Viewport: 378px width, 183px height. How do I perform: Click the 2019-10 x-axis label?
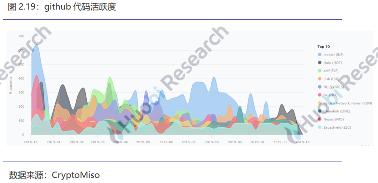(x=257, y=142)
